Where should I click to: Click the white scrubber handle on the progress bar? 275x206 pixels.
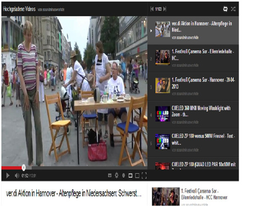pos(24,168)
